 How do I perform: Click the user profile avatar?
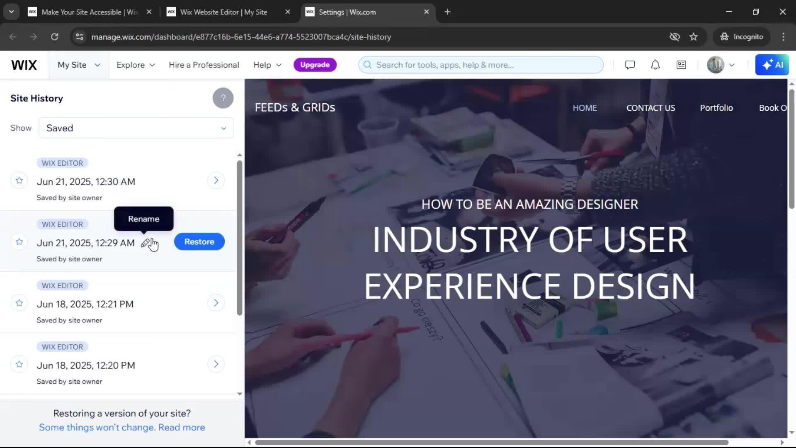(716, 65)
